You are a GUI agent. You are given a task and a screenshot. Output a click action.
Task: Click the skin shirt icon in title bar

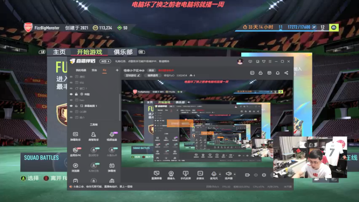tap(264, 61)
